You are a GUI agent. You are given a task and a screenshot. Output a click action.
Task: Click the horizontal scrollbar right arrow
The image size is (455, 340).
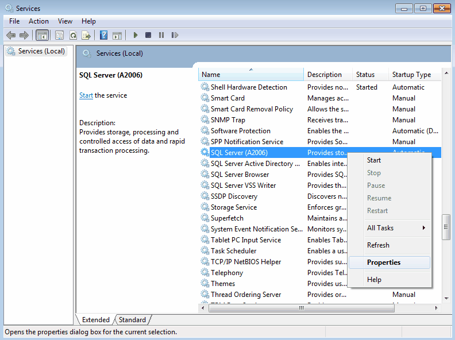436,308
